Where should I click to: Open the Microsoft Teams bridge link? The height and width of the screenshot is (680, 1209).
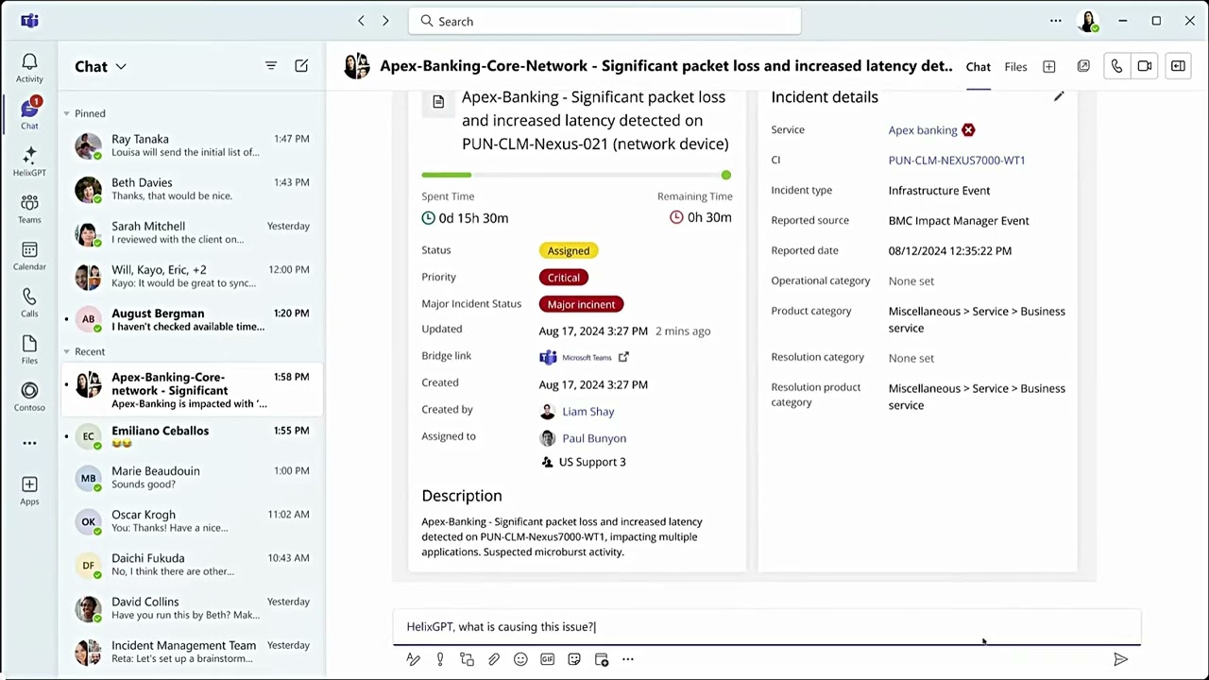(584, 357)
